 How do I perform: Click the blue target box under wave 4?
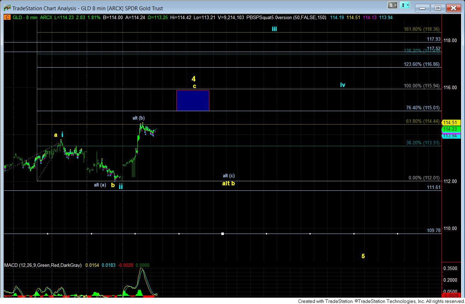point(193,101)
